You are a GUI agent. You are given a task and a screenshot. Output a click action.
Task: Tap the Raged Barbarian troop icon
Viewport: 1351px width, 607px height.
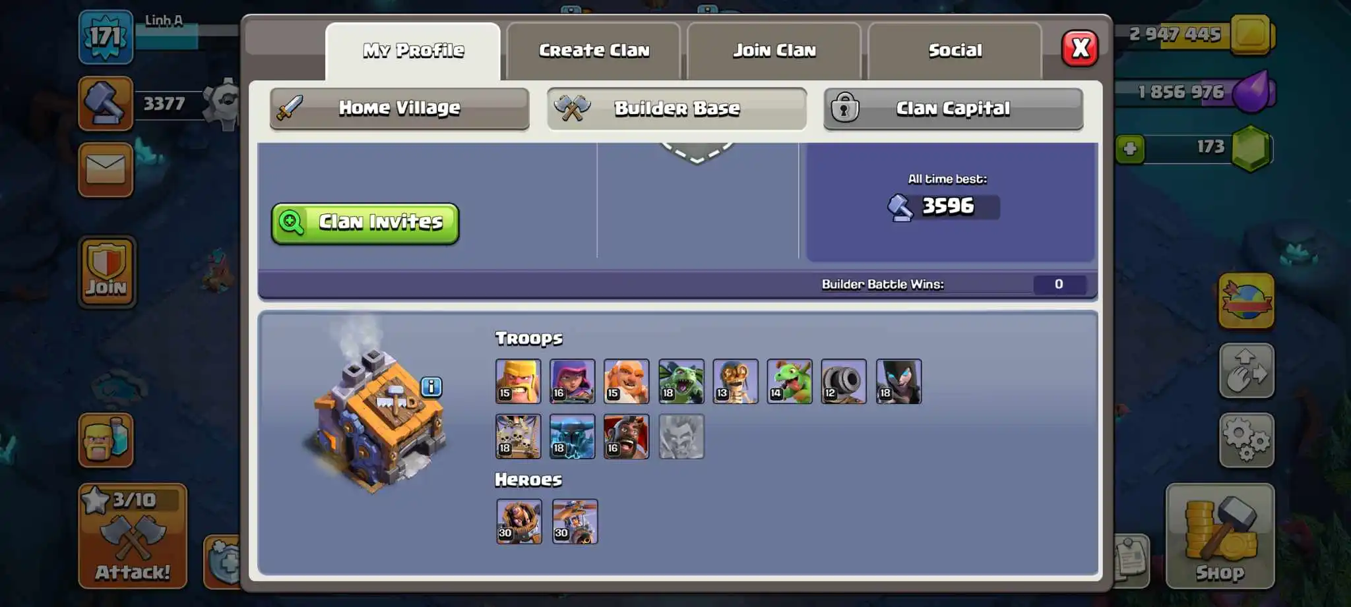[x=518, y=381]
